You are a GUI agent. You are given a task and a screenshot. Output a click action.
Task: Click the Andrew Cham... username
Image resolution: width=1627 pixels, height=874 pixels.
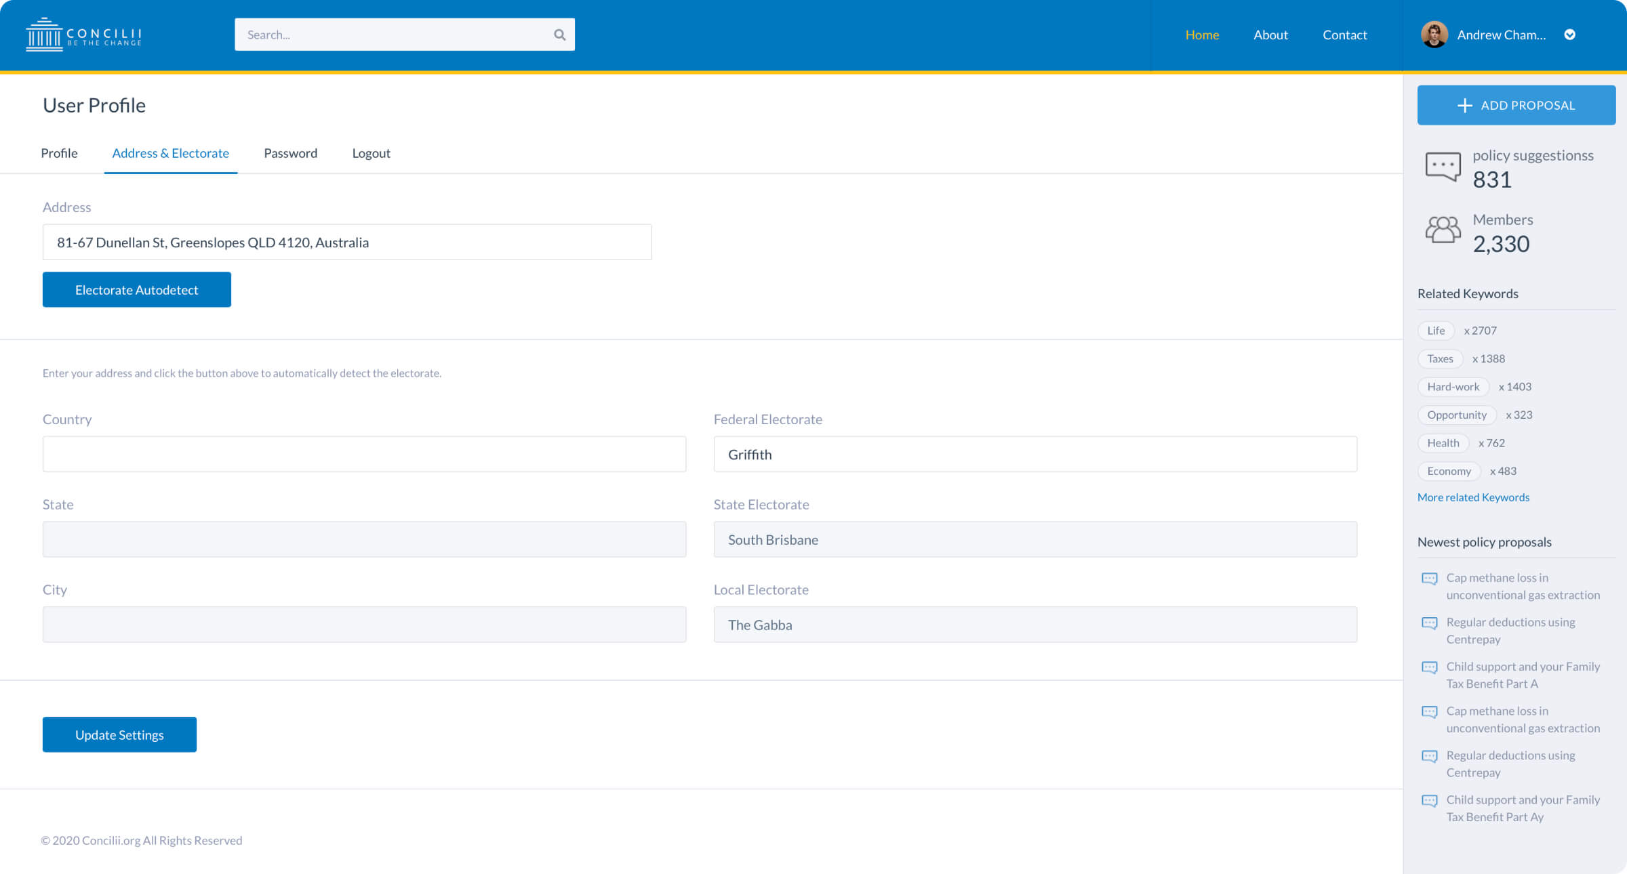1502,35
